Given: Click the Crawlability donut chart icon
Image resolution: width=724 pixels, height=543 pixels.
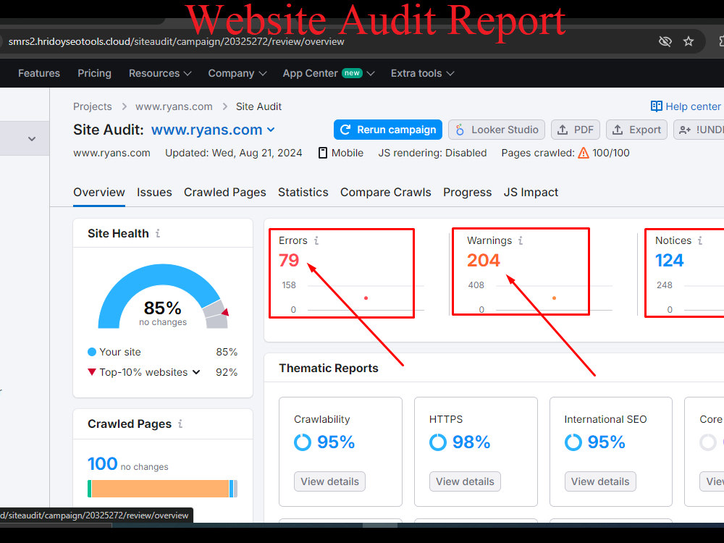Looking at the screenshot, I should click(x=303, y=442).
